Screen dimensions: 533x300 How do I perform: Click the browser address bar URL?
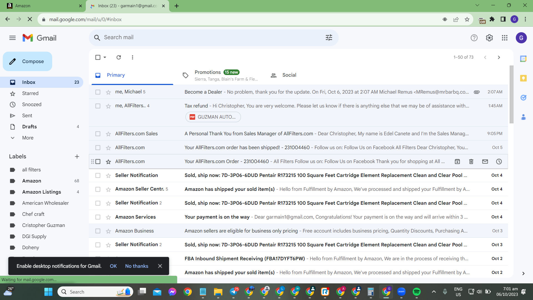[86, 19]
